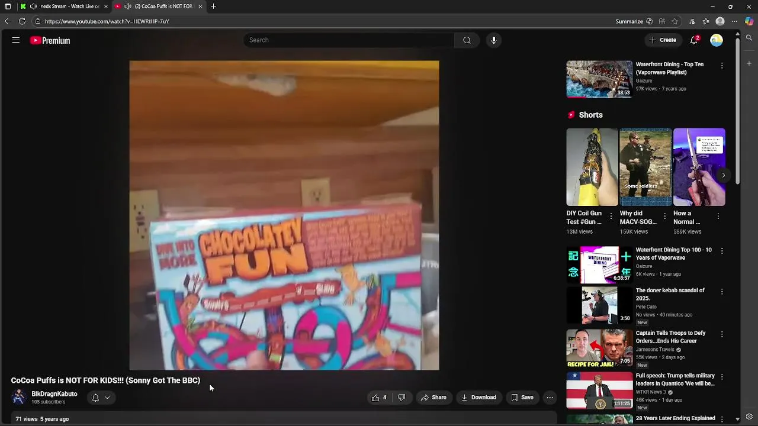Toggle channel notification bell for BlkDragnKabuto

click(95, 398)
